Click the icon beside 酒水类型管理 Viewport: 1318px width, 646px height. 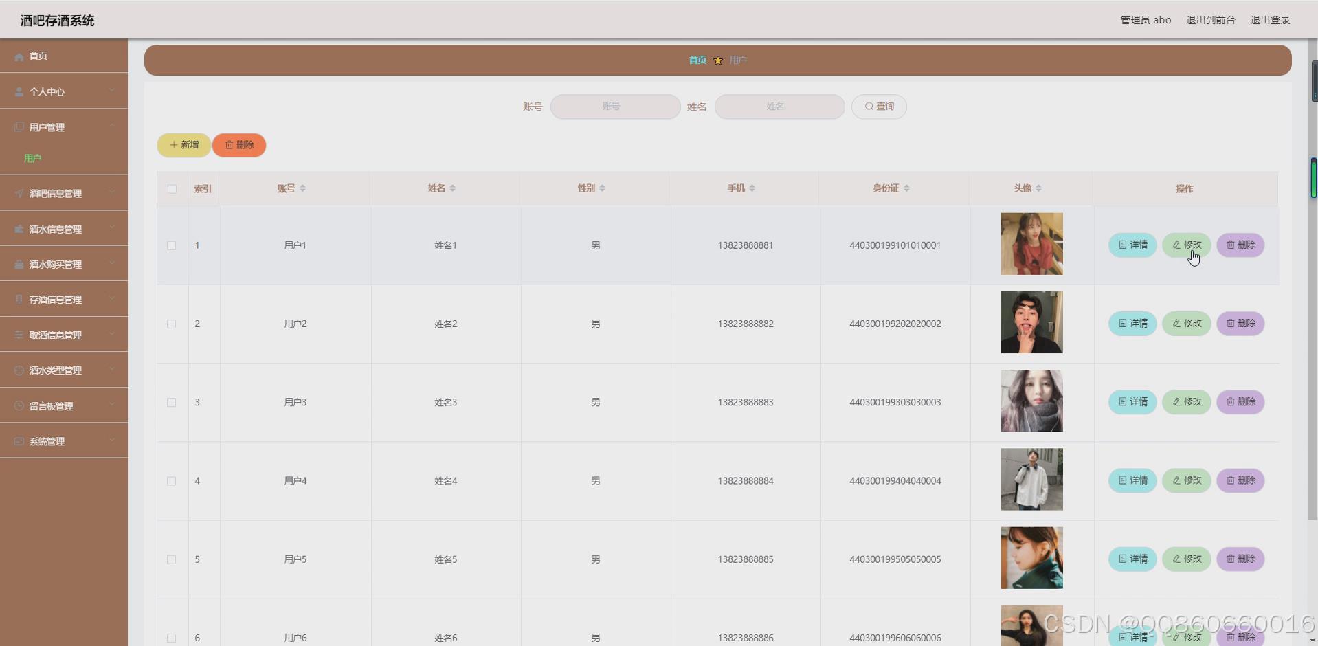coord(19,370)
